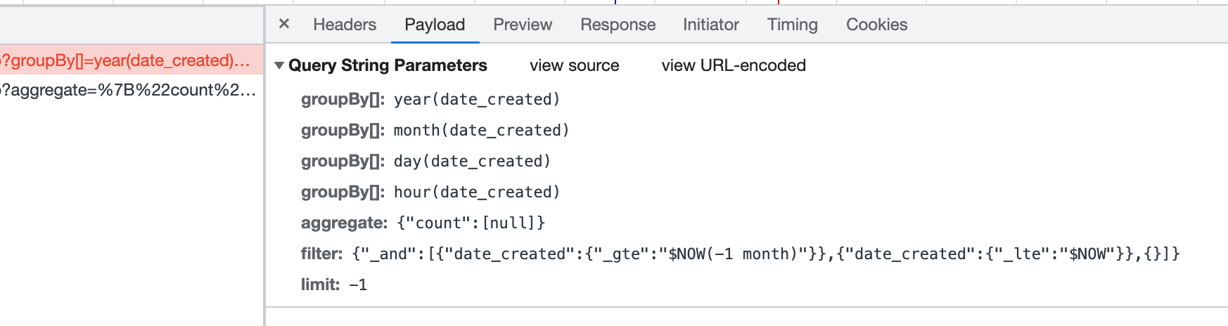Click the aggregate {"count":[null]} value
The image size is (1228, 326).
point(471,223)
